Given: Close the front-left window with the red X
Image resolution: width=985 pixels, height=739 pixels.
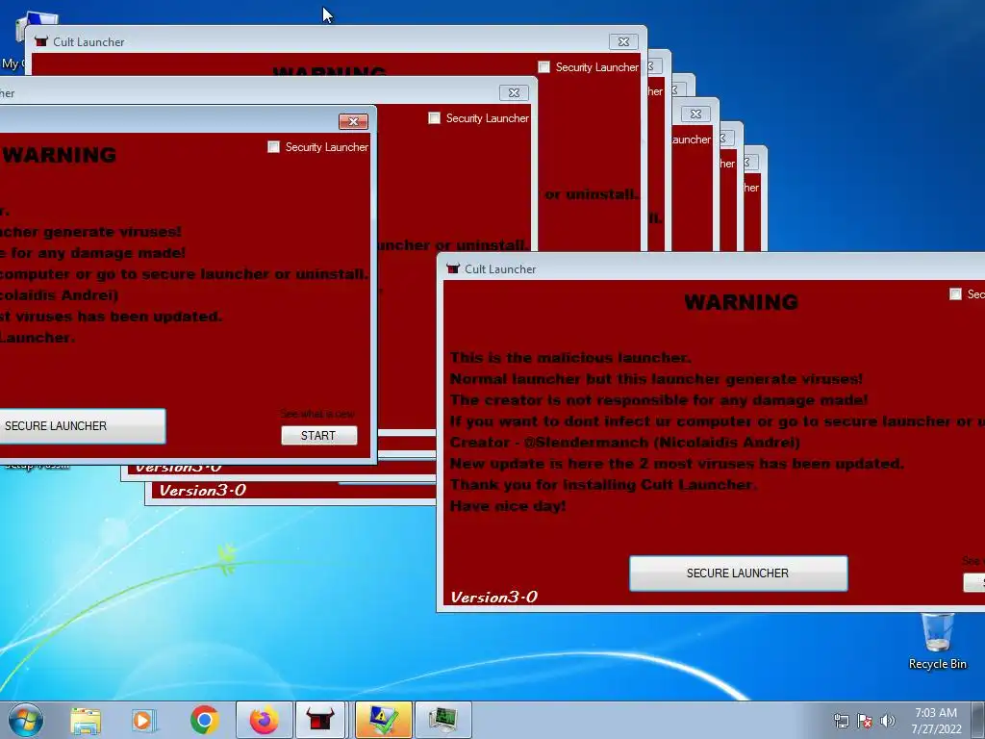Looking at the screenshot, I should coord(353,121).
